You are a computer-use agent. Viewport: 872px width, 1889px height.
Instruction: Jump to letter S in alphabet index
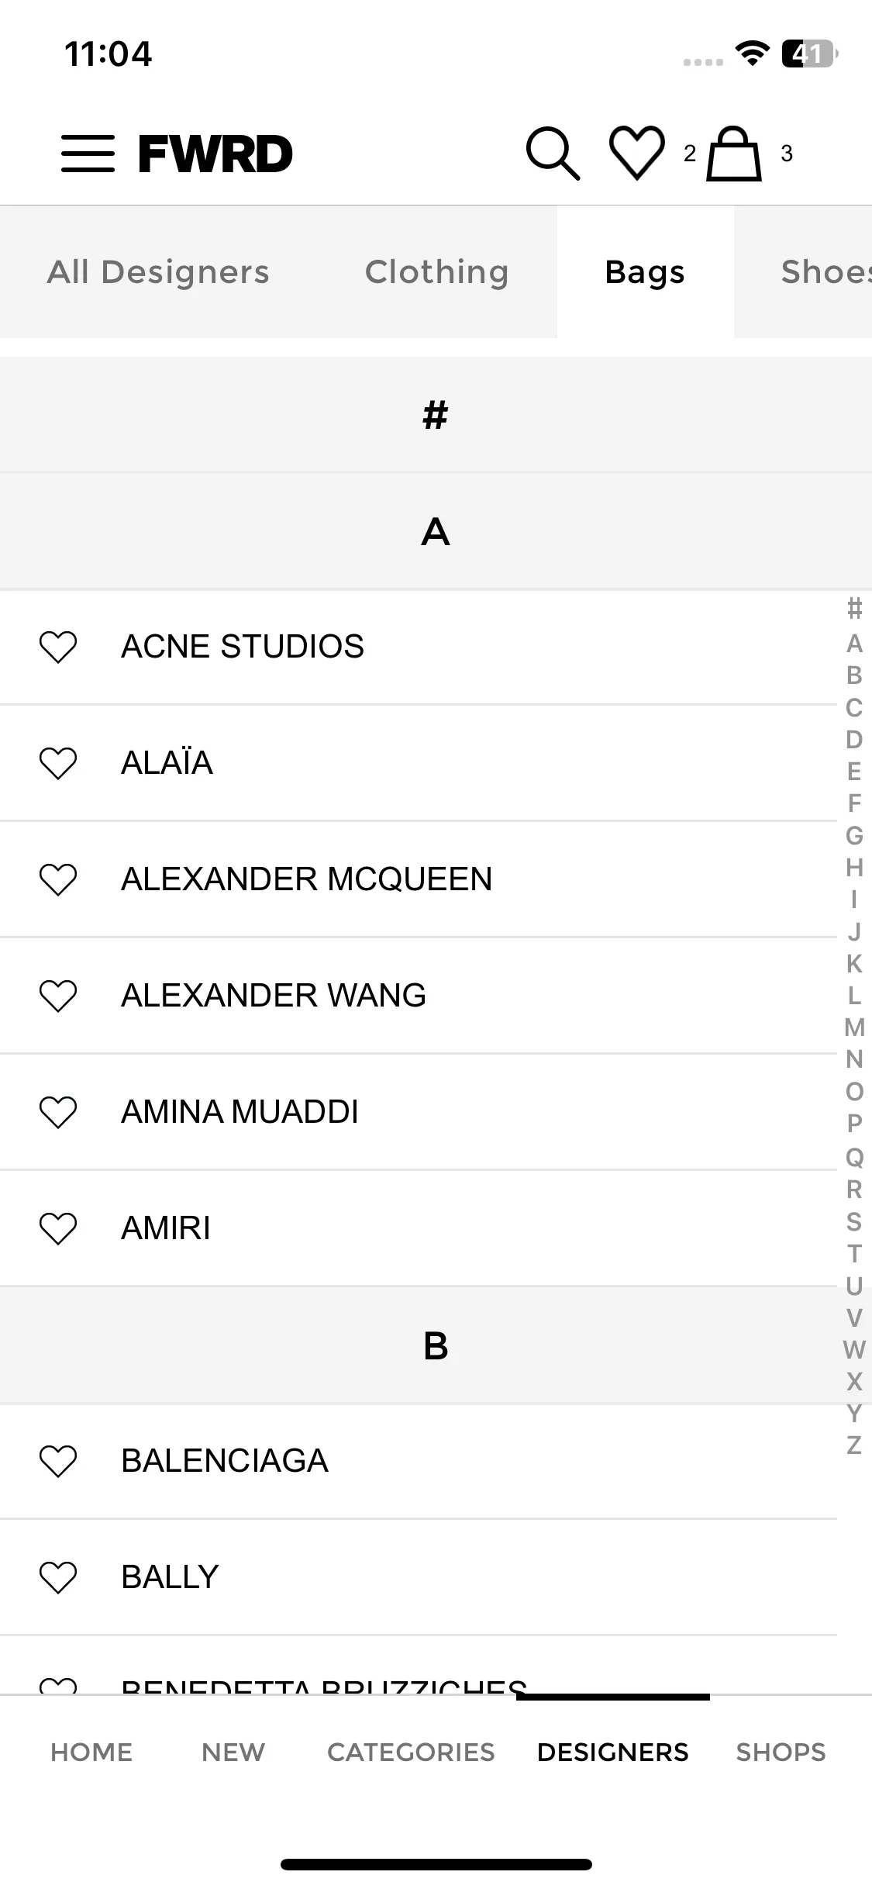854,1221
